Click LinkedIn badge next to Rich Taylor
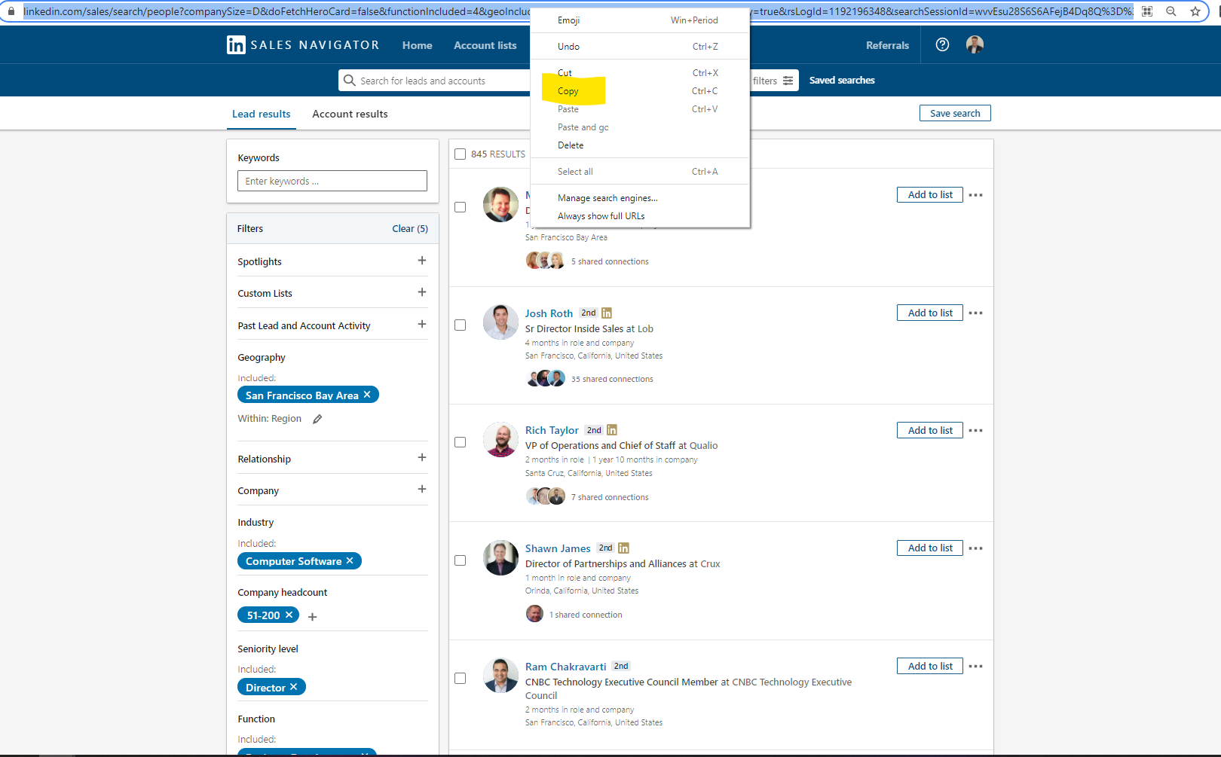Viewport: 1221px width, 757px height. tap(612, 430)
